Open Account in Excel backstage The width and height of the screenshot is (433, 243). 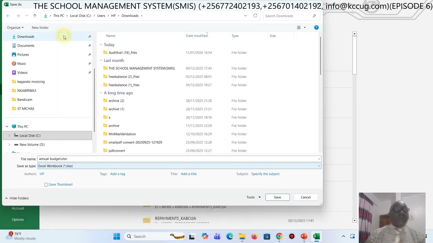(18, 208)
